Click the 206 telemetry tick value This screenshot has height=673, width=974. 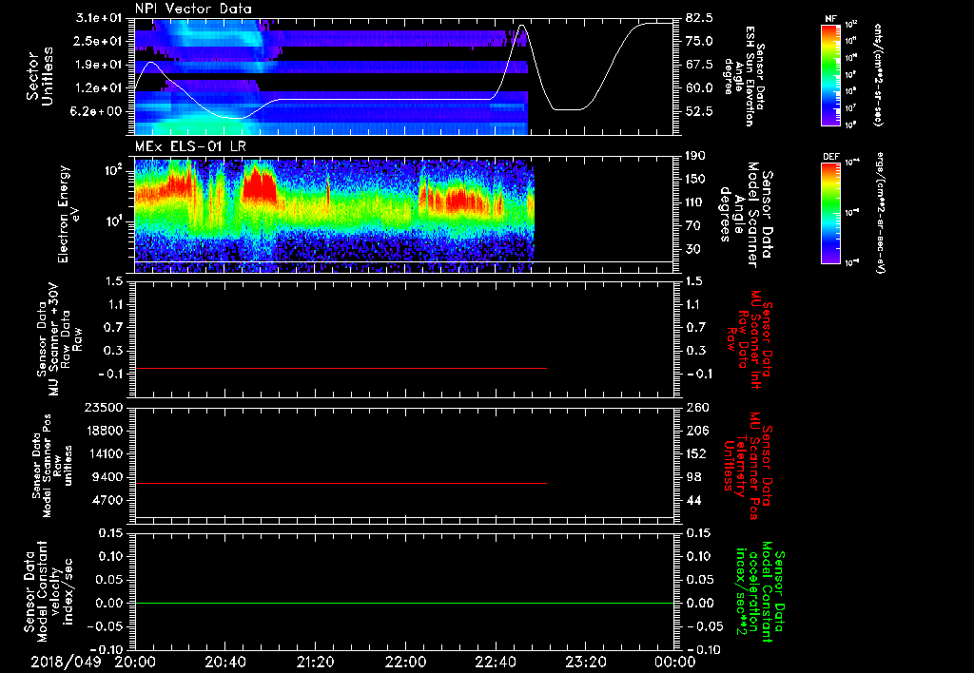[697, 431]
